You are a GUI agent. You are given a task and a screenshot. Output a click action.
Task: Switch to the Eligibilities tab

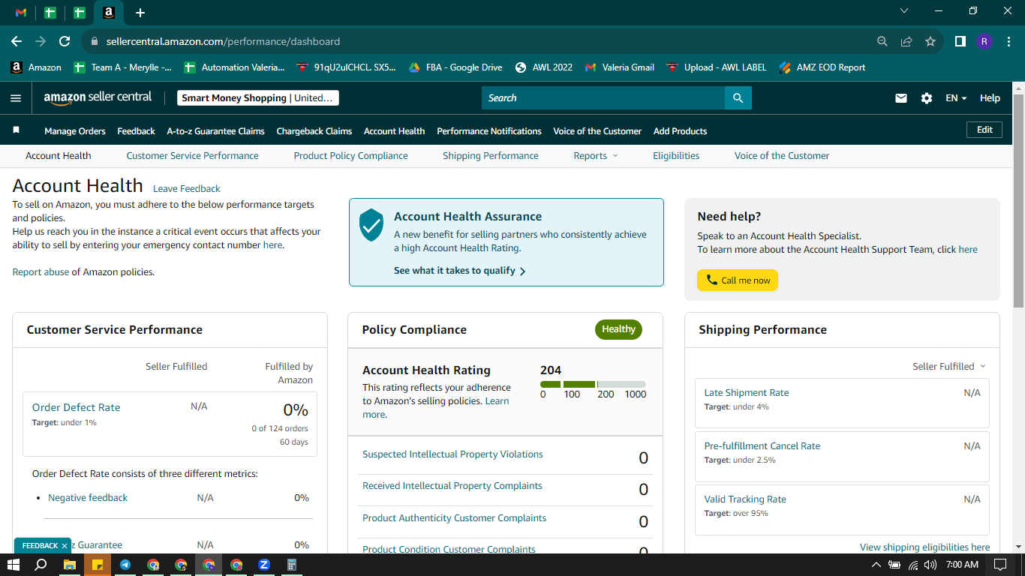676,156
